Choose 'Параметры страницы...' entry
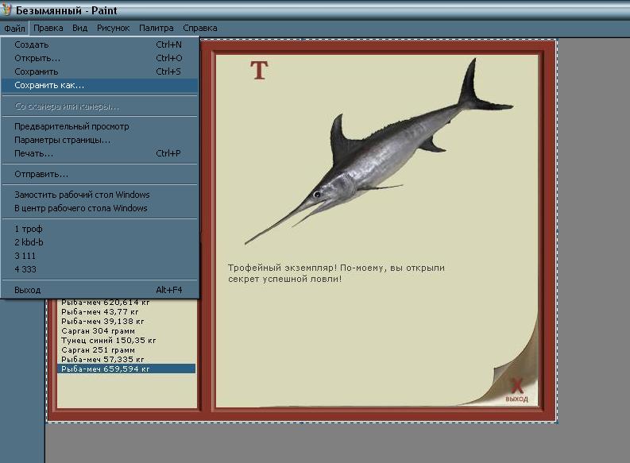 coord(99,140)
